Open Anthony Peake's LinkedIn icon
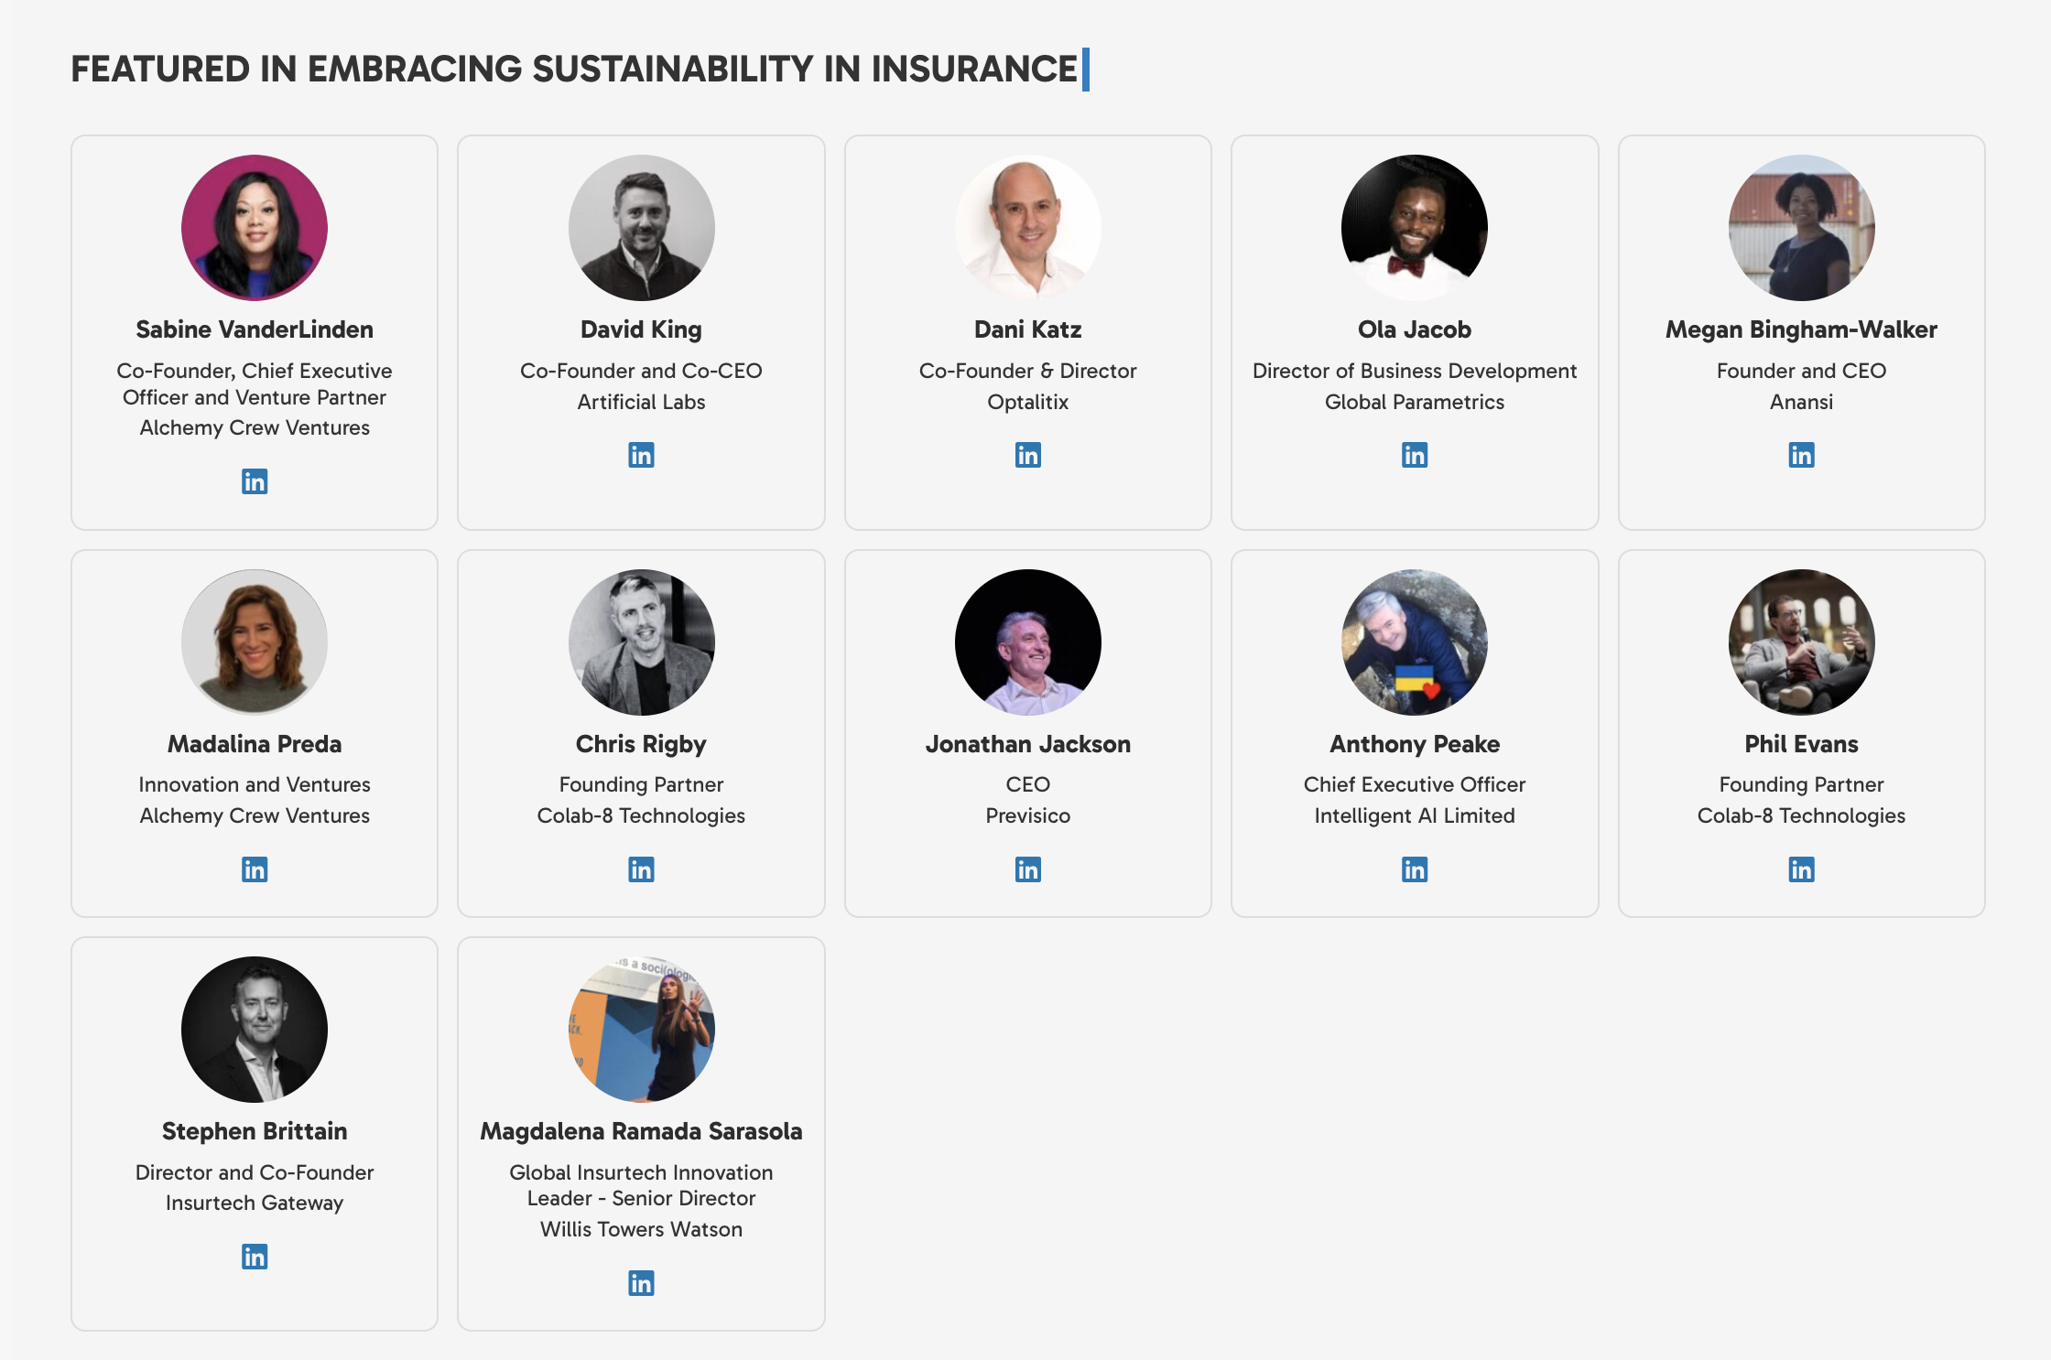This screenshot has height=1360, width=2051. pos(1415,869)
